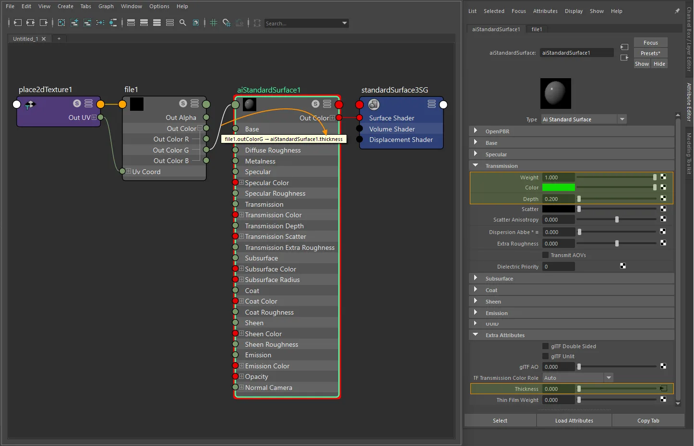Viewport: 694px width, 446px height.
Task: Expand the Out UV plus on place2dTexture1
Action: coord(94,117)
